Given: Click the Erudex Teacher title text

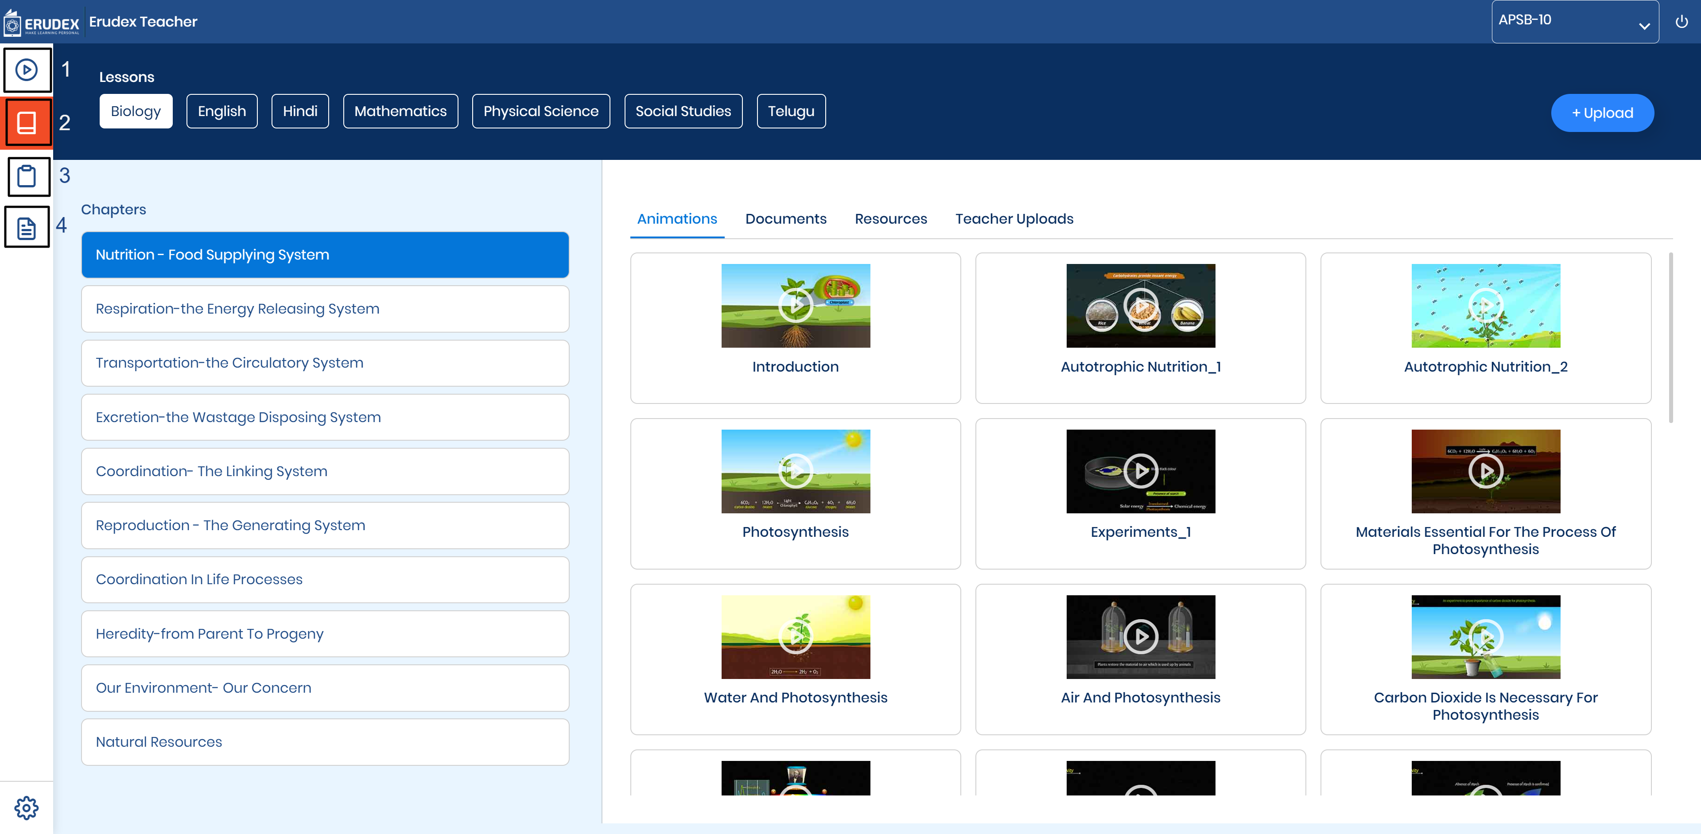Looking at the screenshot, I should point(143,22).
